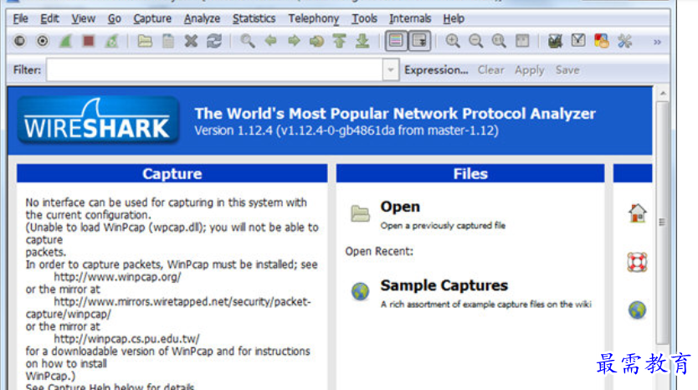
Task: Open the View menu
Action: pyautogui.click(x=83, y=18)
